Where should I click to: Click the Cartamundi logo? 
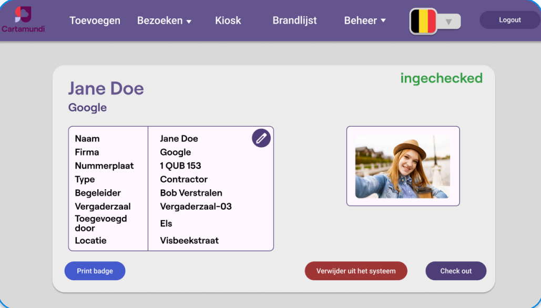23,19
